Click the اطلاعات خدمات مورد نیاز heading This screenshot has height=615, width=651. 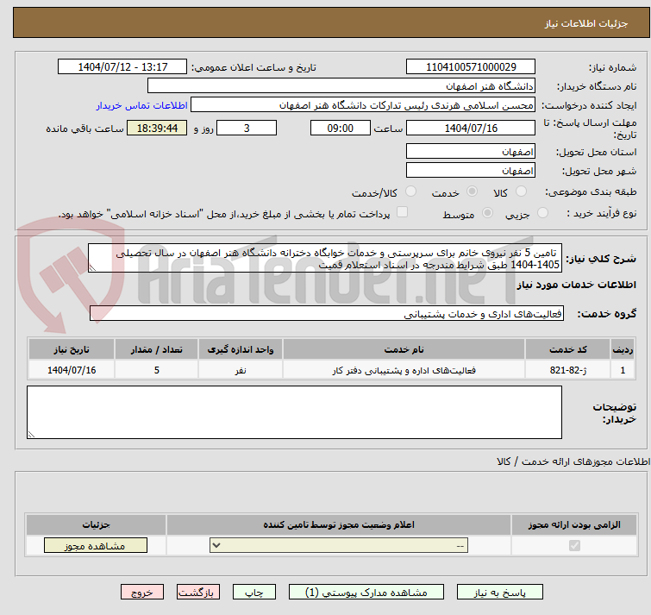(576, 285)
